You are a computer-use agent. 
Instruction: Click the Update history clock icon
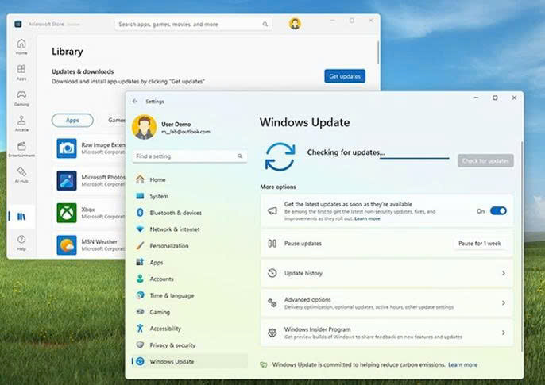[x=272, y=273]
